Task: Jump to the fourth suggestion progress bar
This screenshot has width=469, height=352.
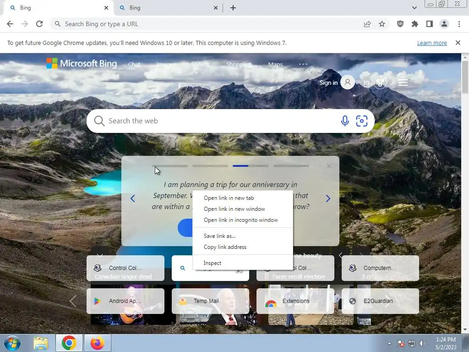Action: pyautogui.click(x=291, y=166)
